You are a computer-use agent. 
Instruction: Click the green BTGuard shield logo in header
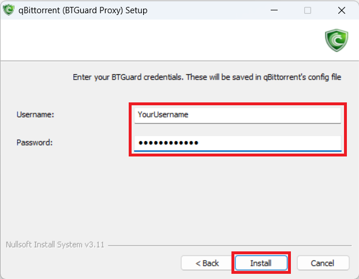point(335,41)
